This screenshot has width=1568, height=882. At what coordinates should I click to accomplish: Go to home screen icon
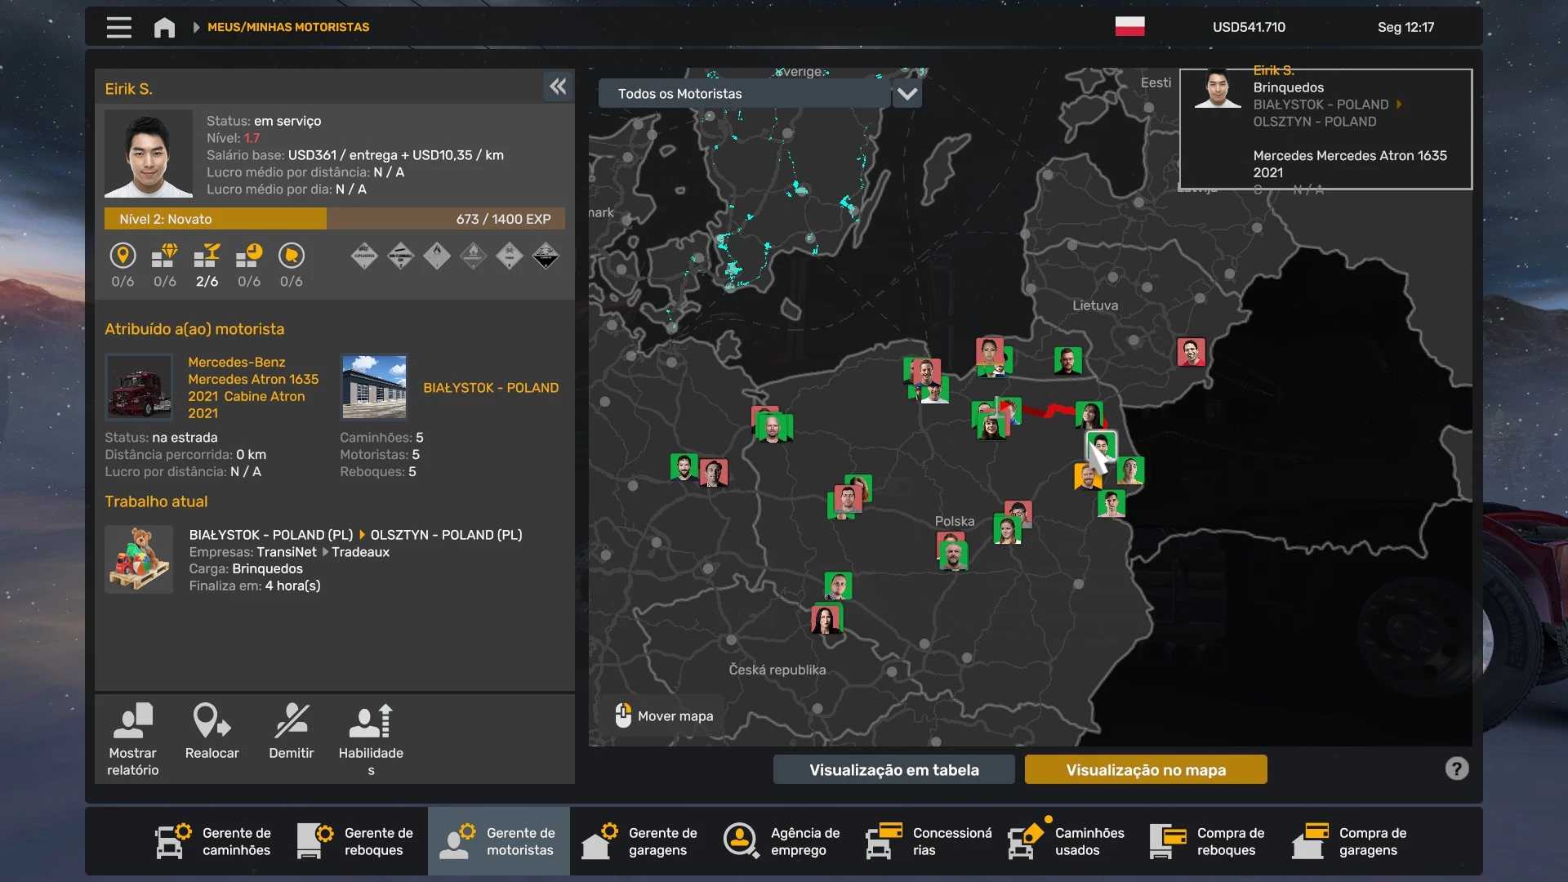point(164,27)
